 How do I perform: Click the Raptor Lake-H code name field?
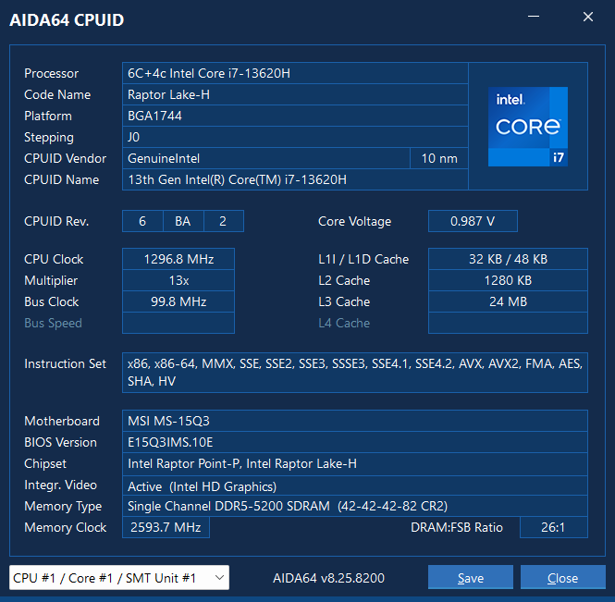tap(294, 94)
